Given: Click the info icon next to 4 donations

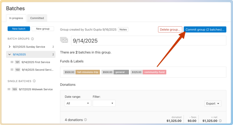Looking at the screenshot, I should coord(85,120).
